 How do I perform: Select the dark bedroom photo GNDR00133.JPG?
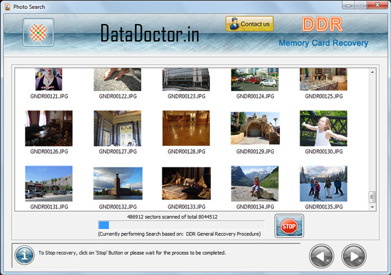click(x=186, y=183)
